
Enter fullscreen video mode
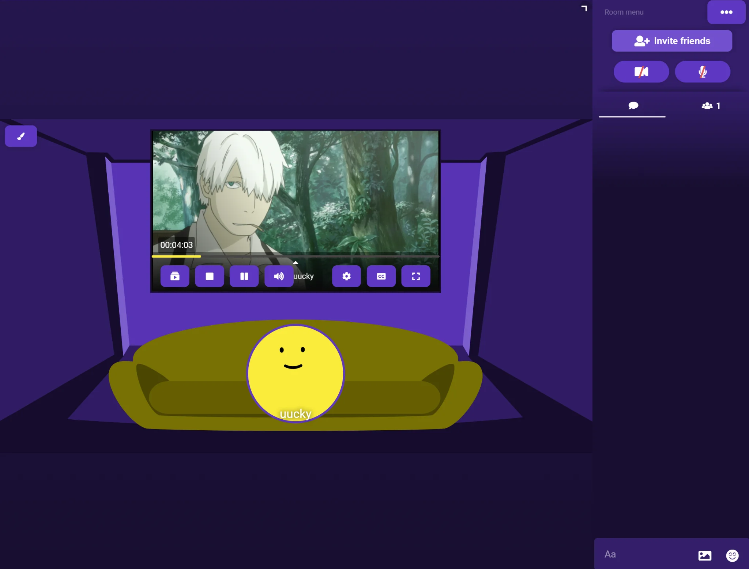point(415,276)
